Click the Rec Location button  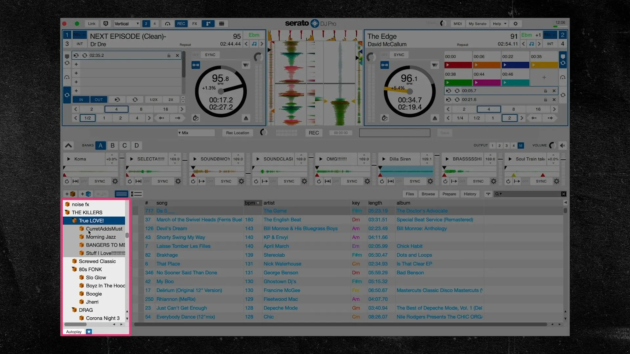click(238, 133)
